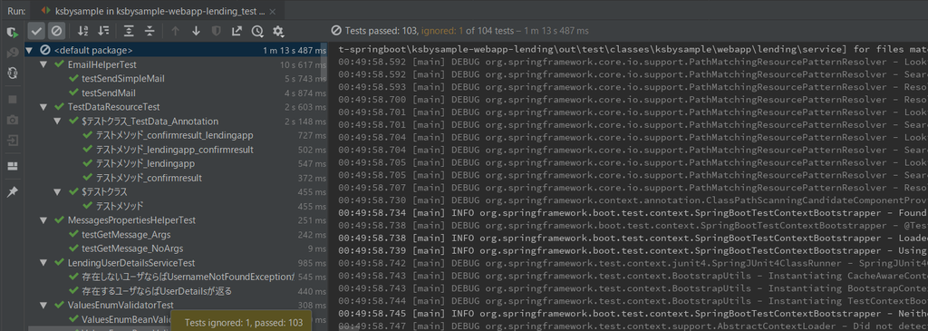The image size is (928, 331).
Task: Select 存在しないユーザならばUsernameNotFoundException test
Action: point(188,277)
